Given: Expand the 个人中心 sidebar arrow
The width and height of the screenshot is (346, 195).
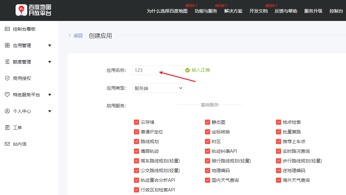Looking at the screenshot, I should [50, 111].
